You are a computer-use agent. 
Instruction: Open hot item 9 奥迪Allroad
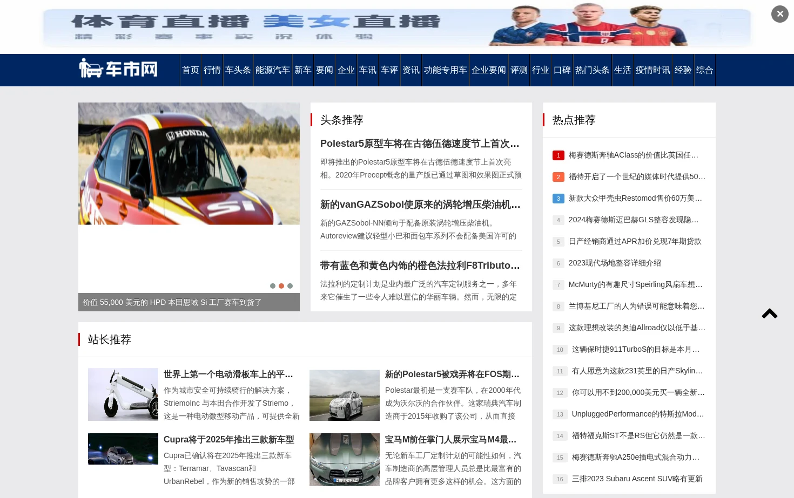coord(637,328)
